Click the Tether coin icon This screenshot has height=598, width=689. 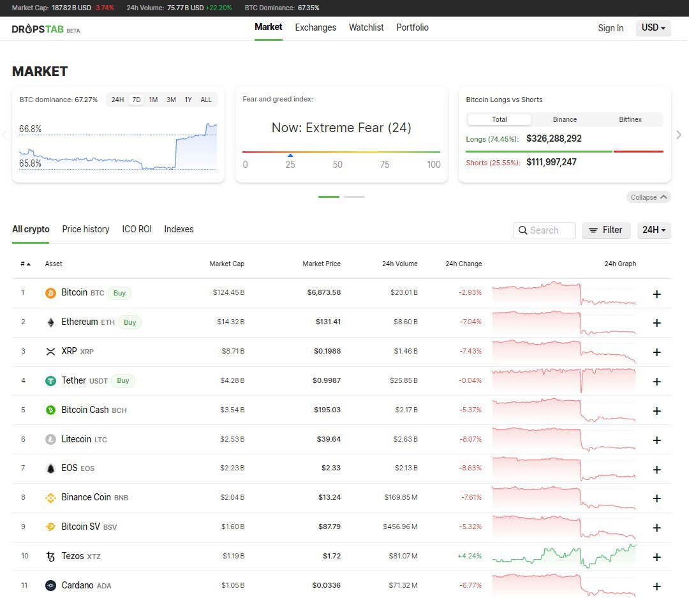click(x=50, y=381)
